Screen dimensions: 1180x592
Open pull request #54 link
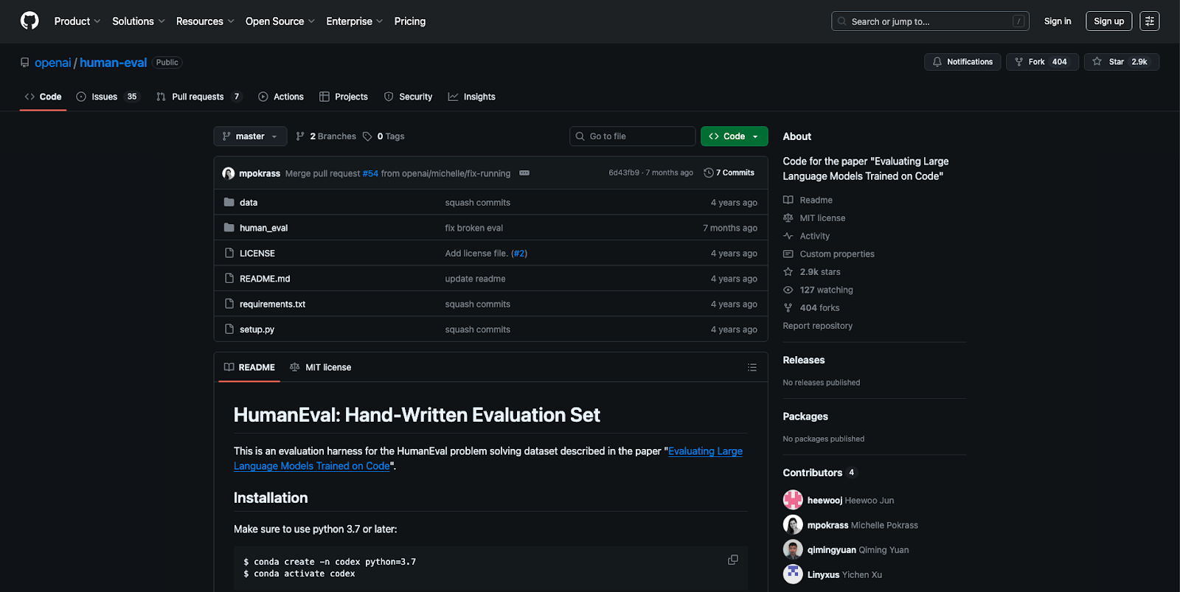click(370, 173)
